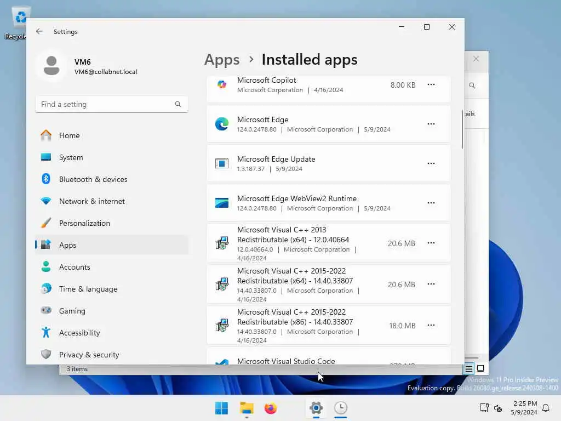Open the Recycle Bin on the desktop
Viewport: 561px width, 421px height.
pyautogui.click(x=19, y=23)
